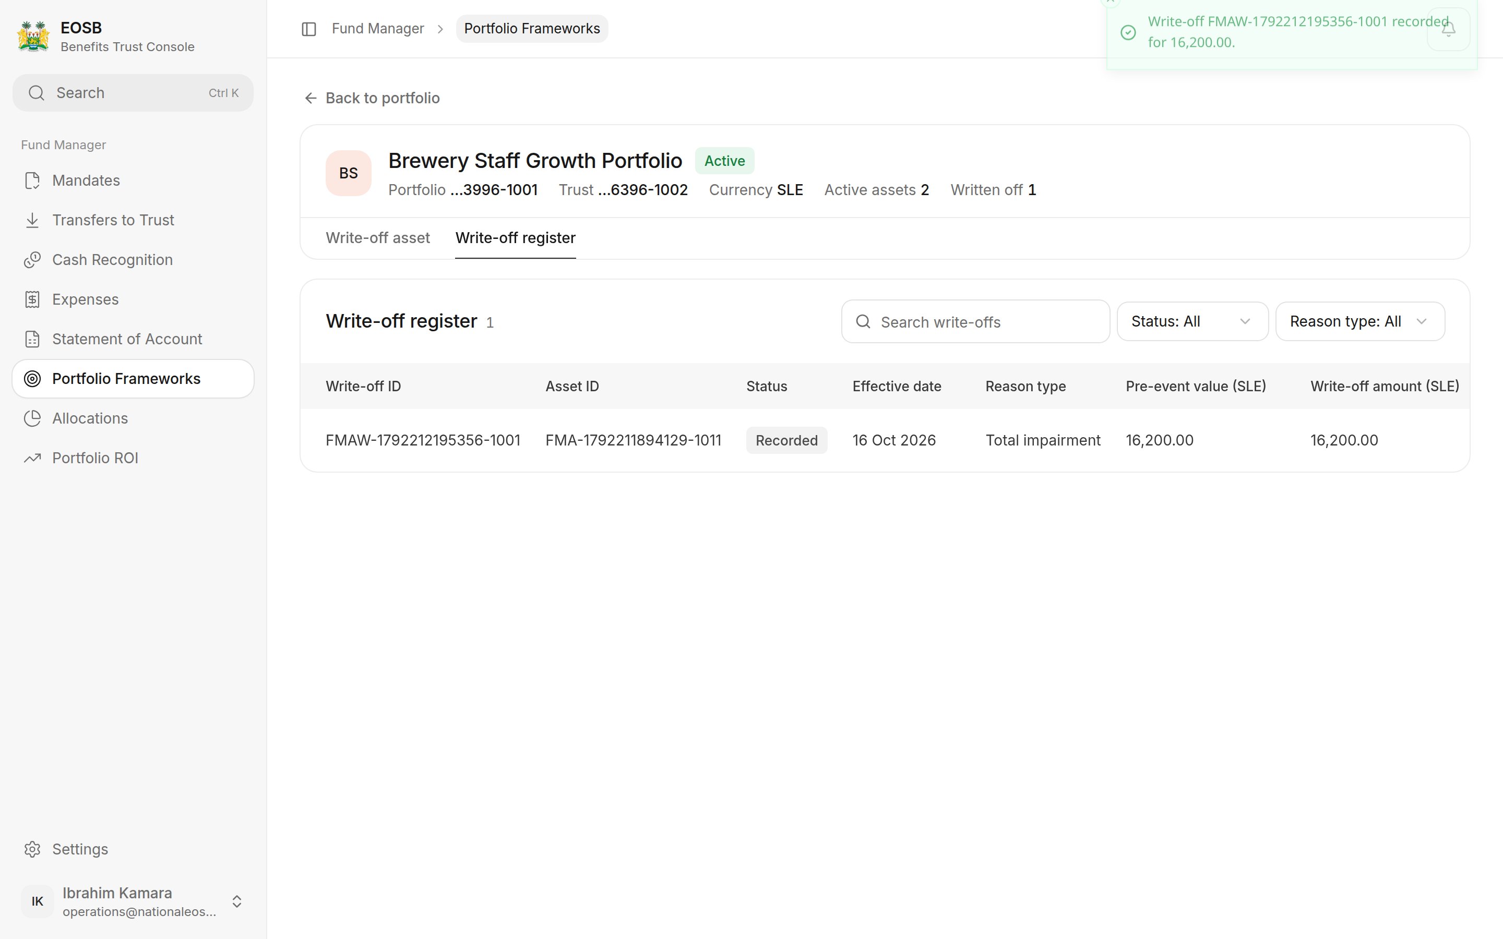The width and height of the screenshot is (1503, 939).
Task: Open the Status: All filter dropdown
Action: pos(1192,322)
